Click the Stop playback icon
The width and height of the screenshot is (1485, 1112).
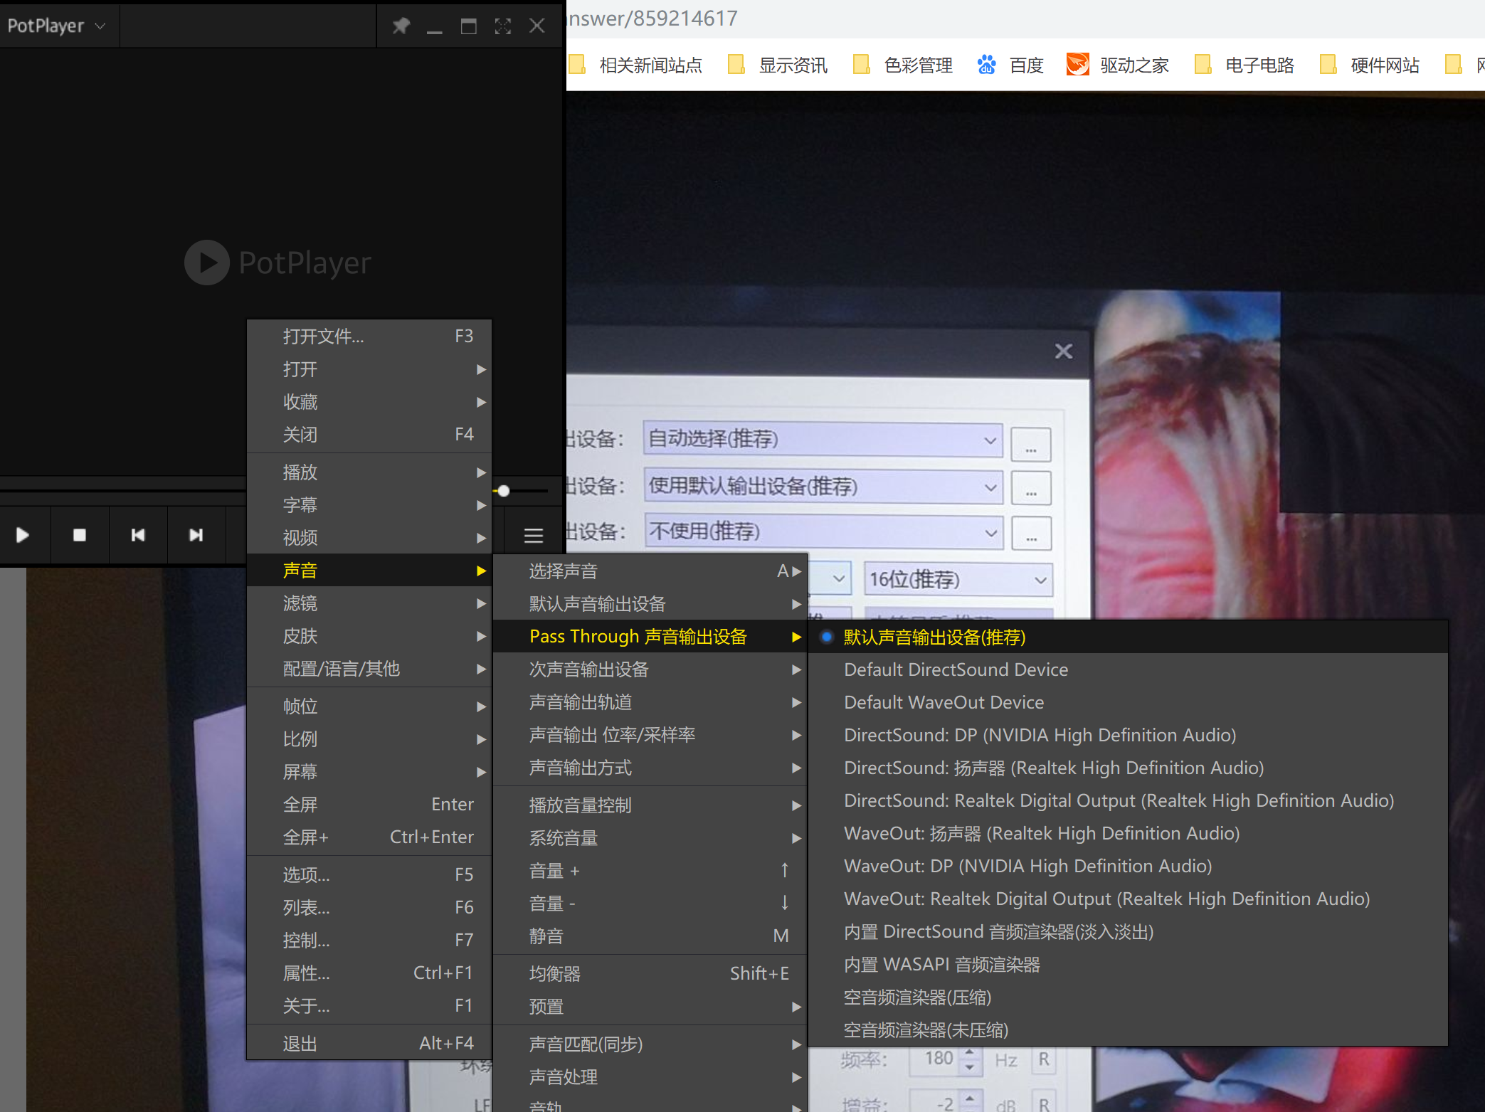click(80, 535)
